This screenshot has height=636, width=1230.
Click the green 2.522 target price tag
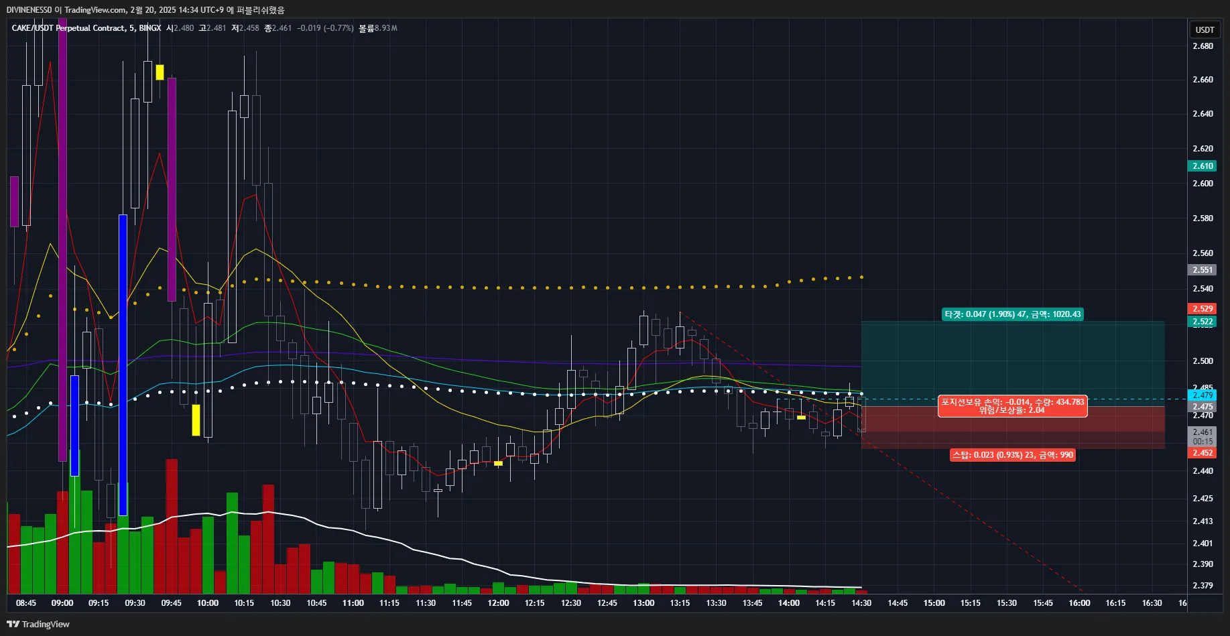[x=1203, y=322]
